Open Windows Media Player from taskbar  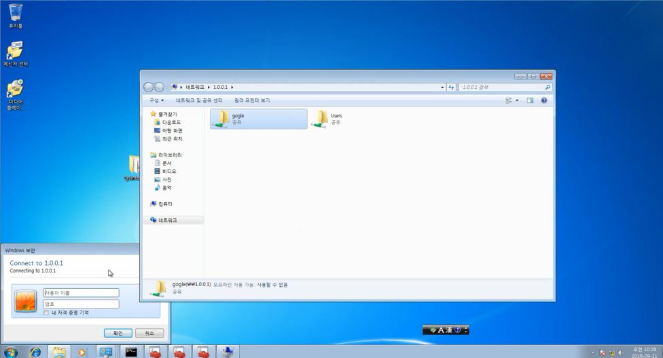(x=82, y=352)
